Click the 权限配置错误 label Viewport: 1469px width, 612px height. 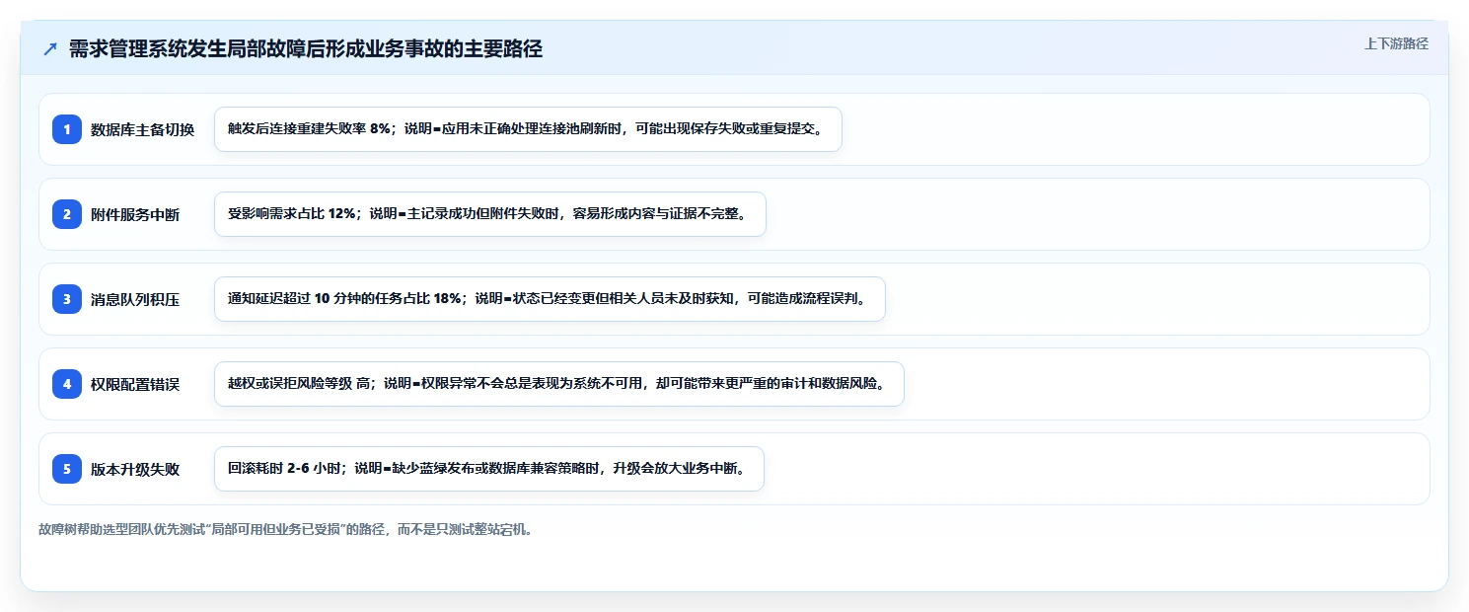pos(135,384)
